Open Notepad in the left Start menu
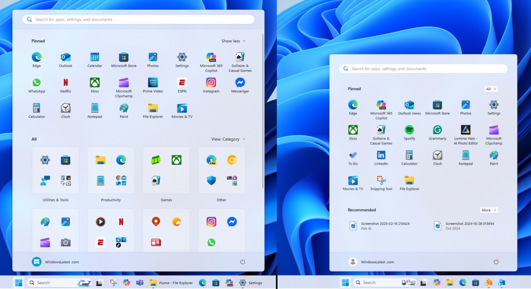The height and width of the screenshot is (289, 531). (95, 111)
